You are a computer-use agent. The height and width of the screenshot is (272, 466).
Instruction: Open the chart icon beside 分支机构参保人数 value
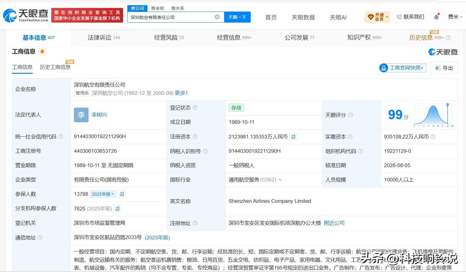click(117, 209)
